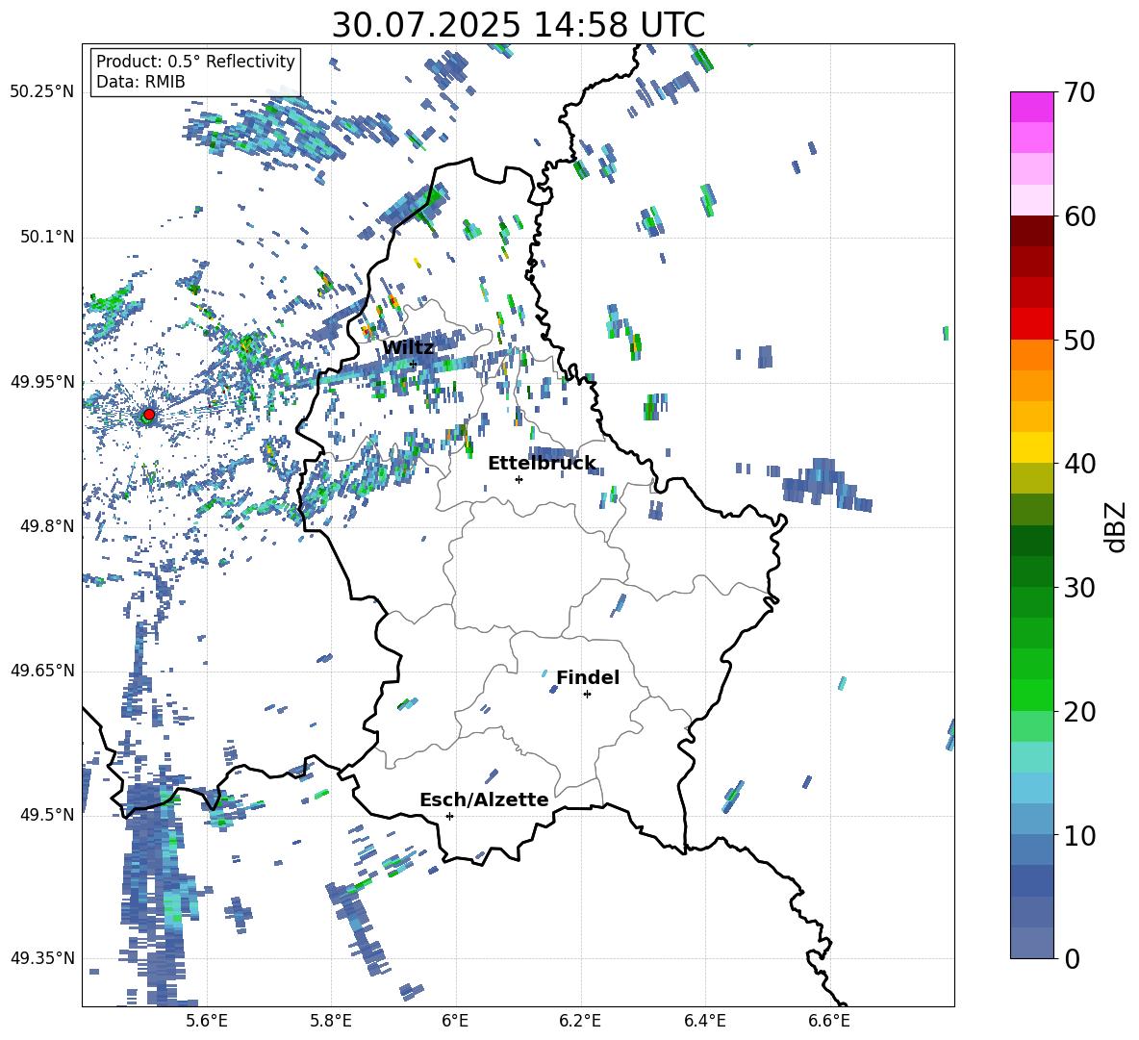Click the 50.1°N latitude label
The height and width of the screenshot is (1040, 1139).
47,237
